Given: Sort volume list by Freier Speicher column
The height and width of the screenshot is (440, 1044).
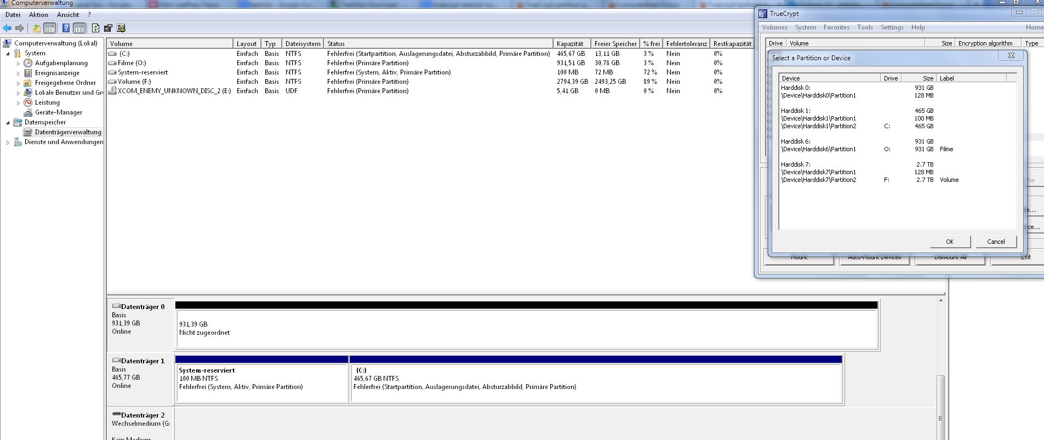Looking at the screenshot, I should pyautogui.click(x=615, y=43).
